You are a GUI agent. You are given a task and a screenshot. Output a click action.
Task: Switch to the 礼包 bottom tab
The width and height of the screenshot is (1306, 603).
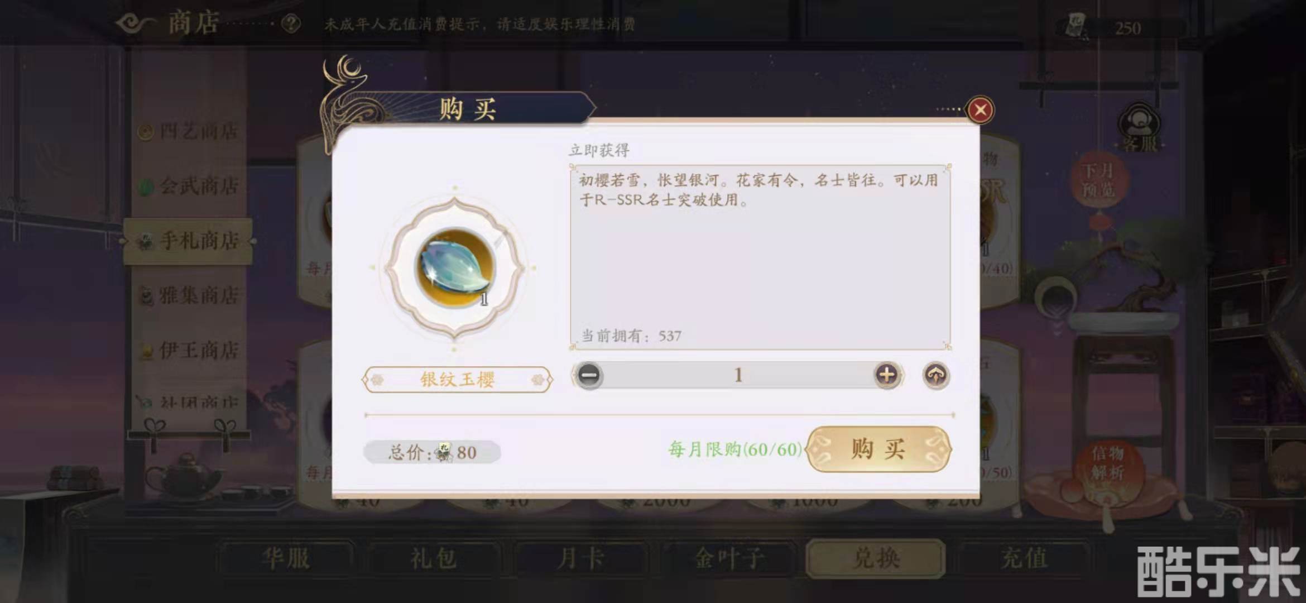pos(434,558)
